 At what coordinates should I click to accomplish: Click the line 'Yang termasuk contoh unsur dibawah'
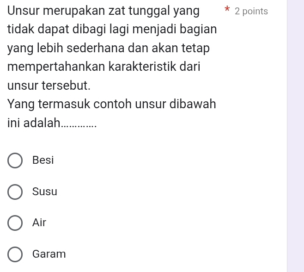pos(112,104)
